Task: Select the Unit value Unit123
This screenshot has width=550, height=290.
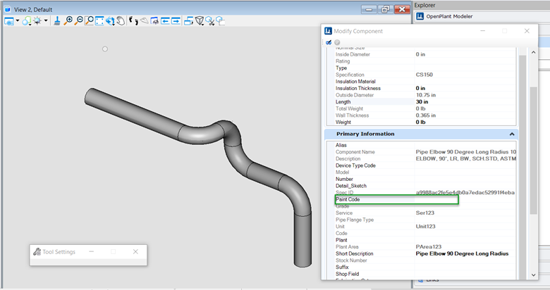Action: pos(425,227)
